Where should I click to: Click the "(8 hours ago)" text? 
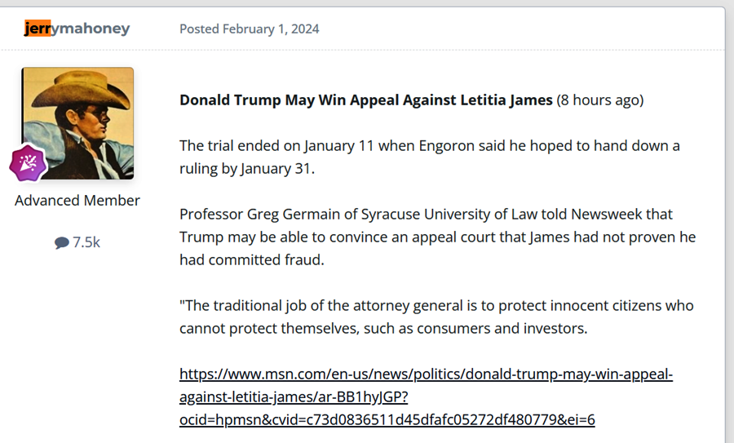point(599,100)
